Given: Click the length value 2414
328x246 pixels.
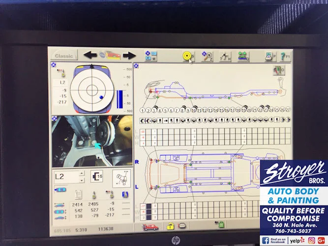Looking at the screenshot, I should click(x=77, y=205).
